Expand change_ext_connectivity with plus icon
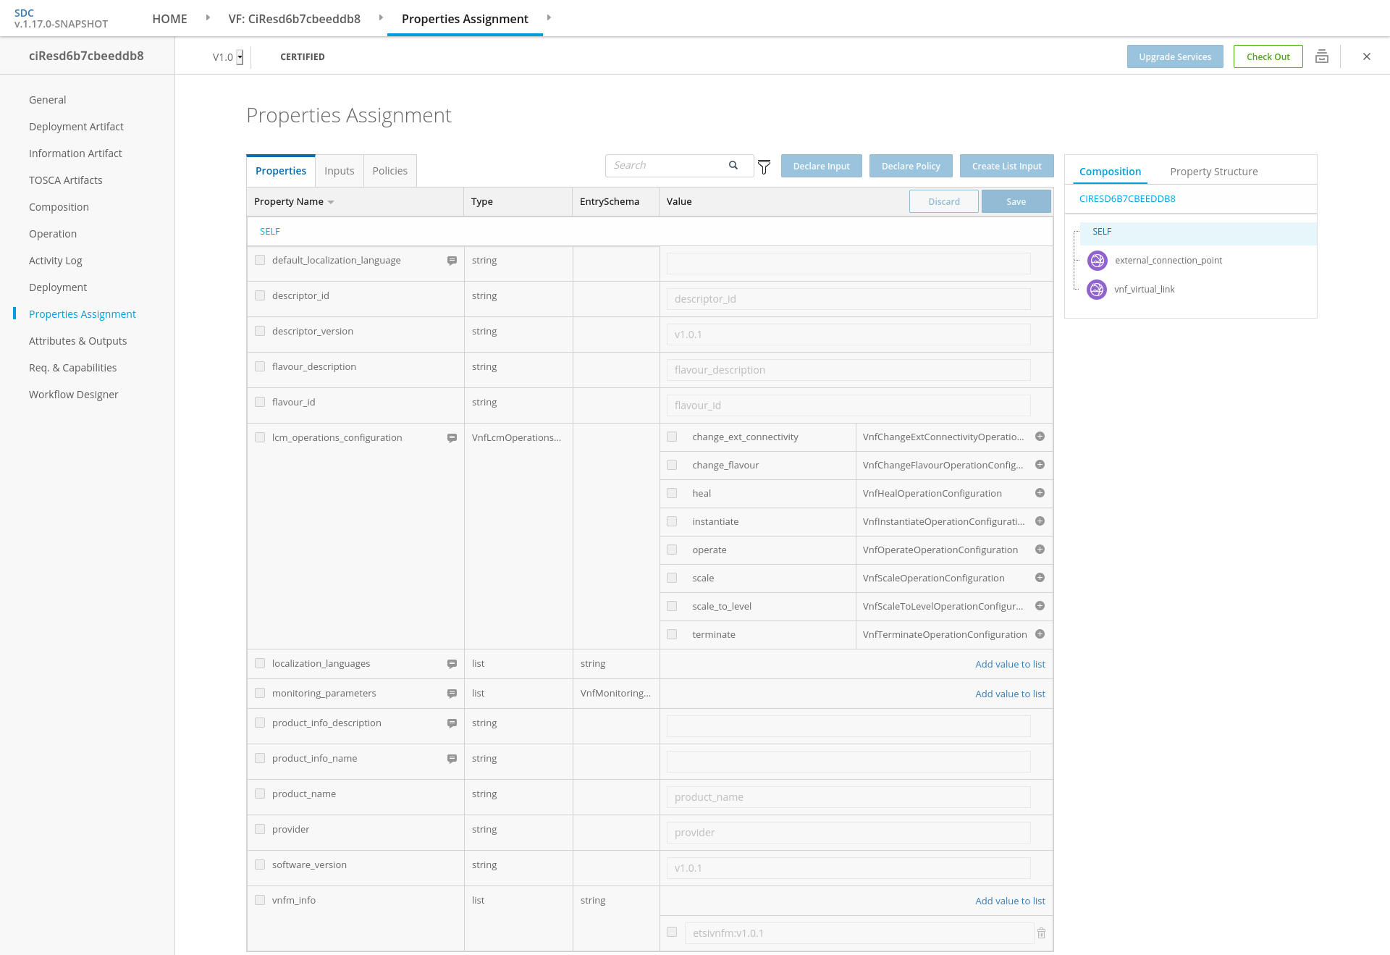Viewport: 1390px width, 955px height. coord(1040,437)
